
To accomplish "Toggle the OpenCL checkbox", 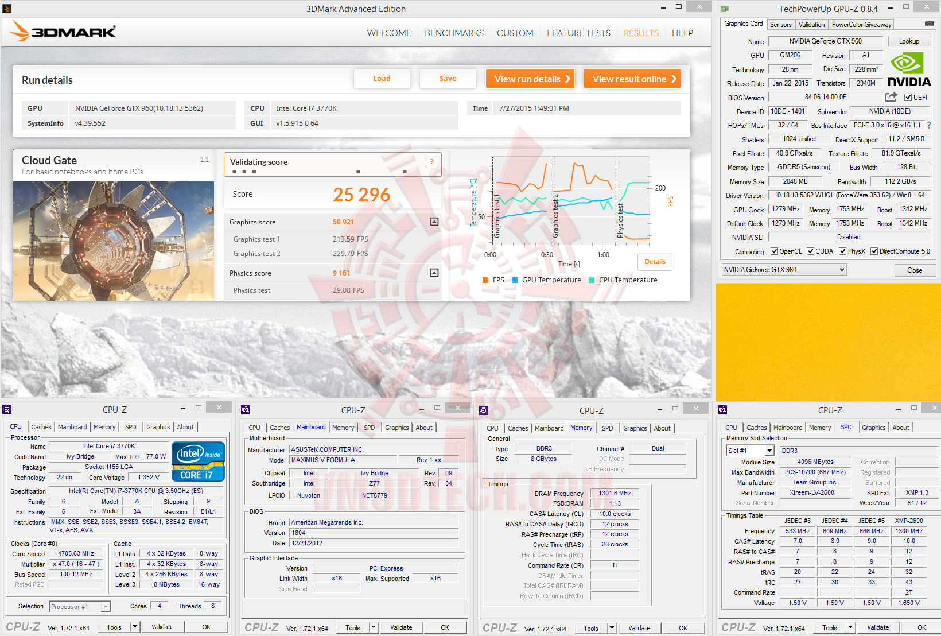I will [x=774, y=251].
